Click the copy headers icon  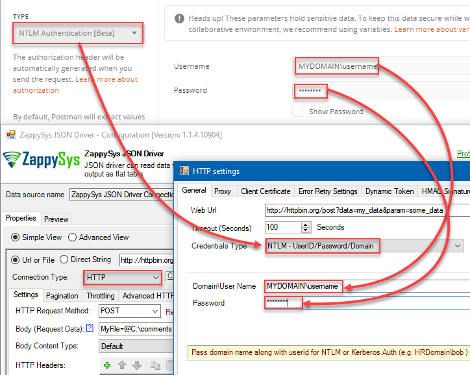coord(155,366)
